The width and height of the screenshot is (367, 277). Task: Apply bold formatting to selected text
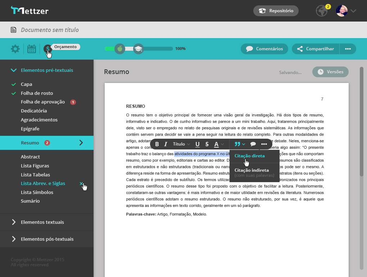[x=157, y=144]
